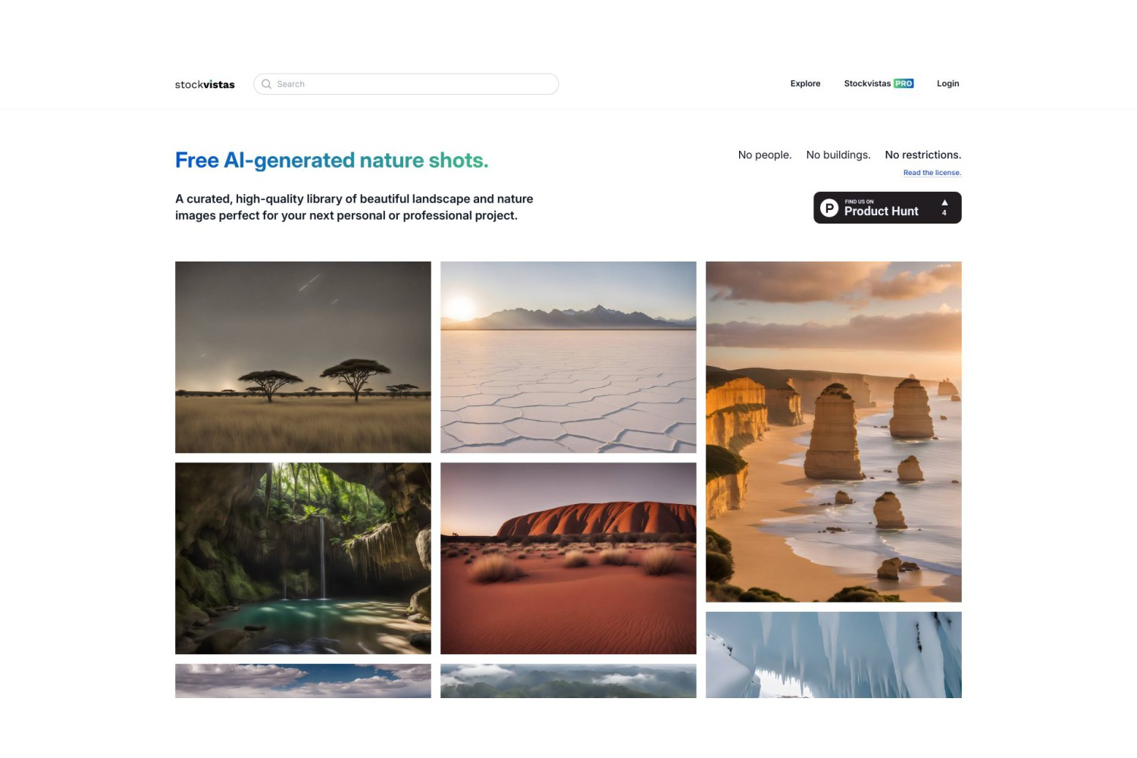This screenshot has height=758, width=1137.
Task: Open the misty forest hills image
Action: pos(568,681)
